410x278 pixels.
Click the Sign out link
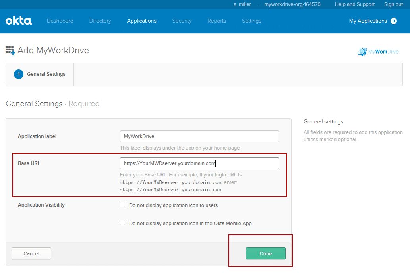tap(393, 4)
